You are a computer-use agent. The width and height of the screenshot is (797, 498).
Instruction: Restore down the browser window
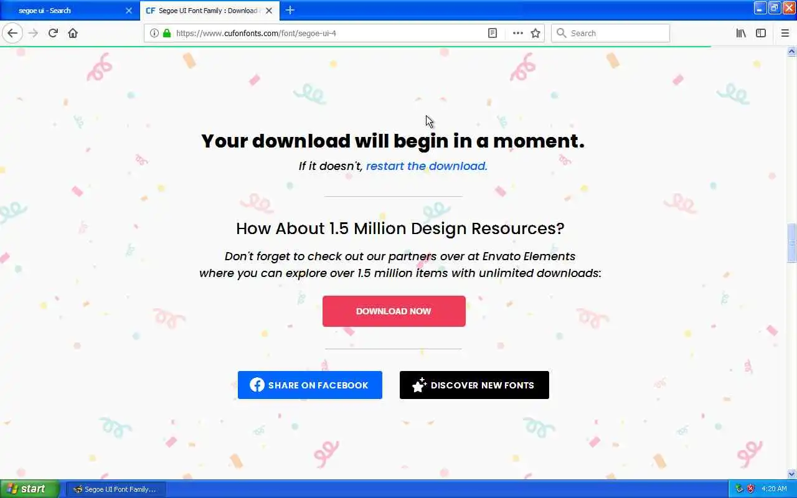tap(775, 8)
